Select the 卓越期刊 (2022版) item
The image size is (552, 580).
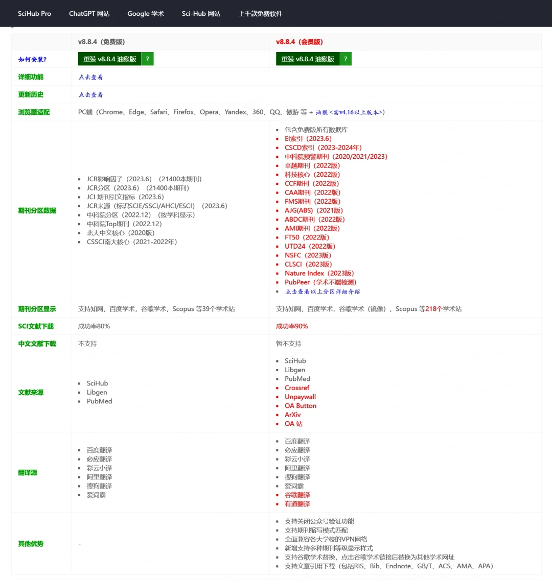pos(312,166)
